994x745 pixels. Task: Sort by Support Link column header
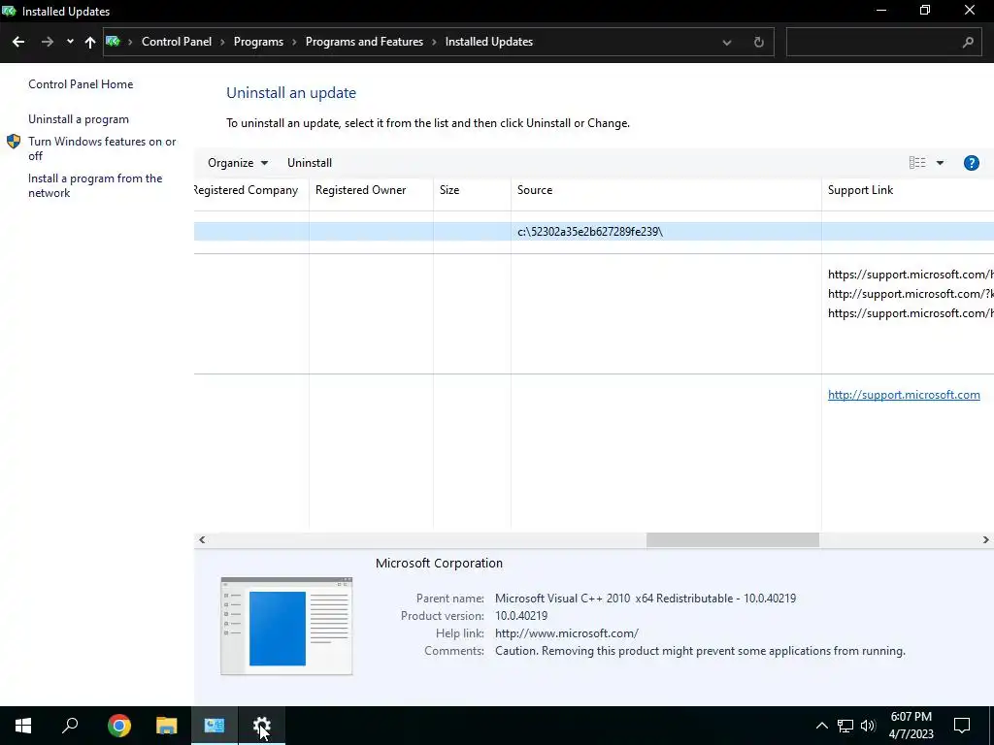908,190
